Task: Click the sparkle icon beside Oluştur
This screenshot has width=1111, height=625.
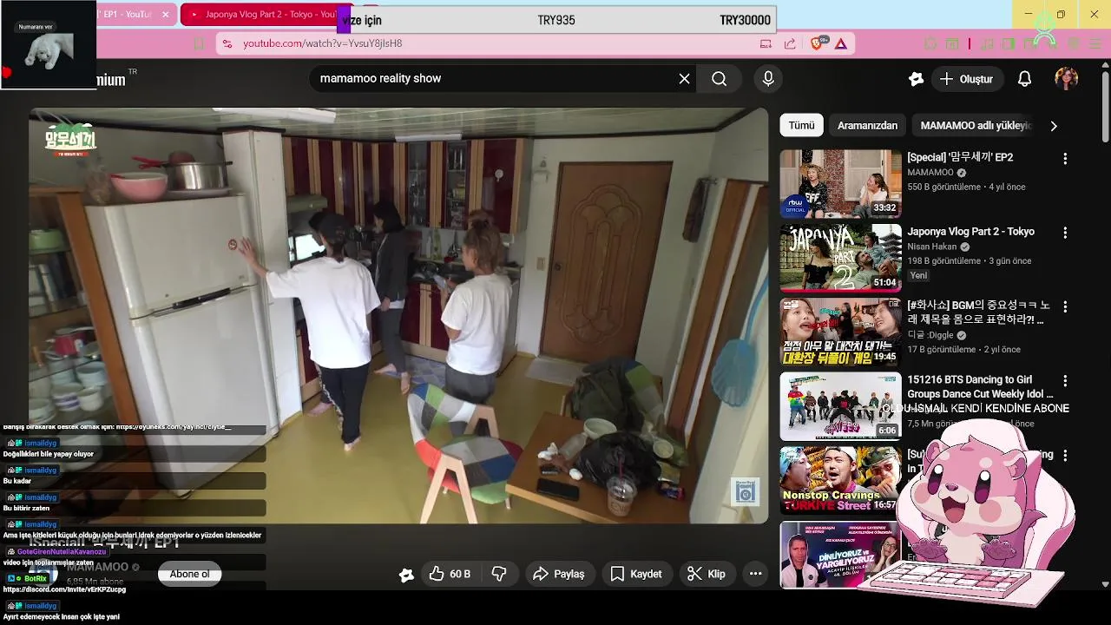Action: coord(916,79)
